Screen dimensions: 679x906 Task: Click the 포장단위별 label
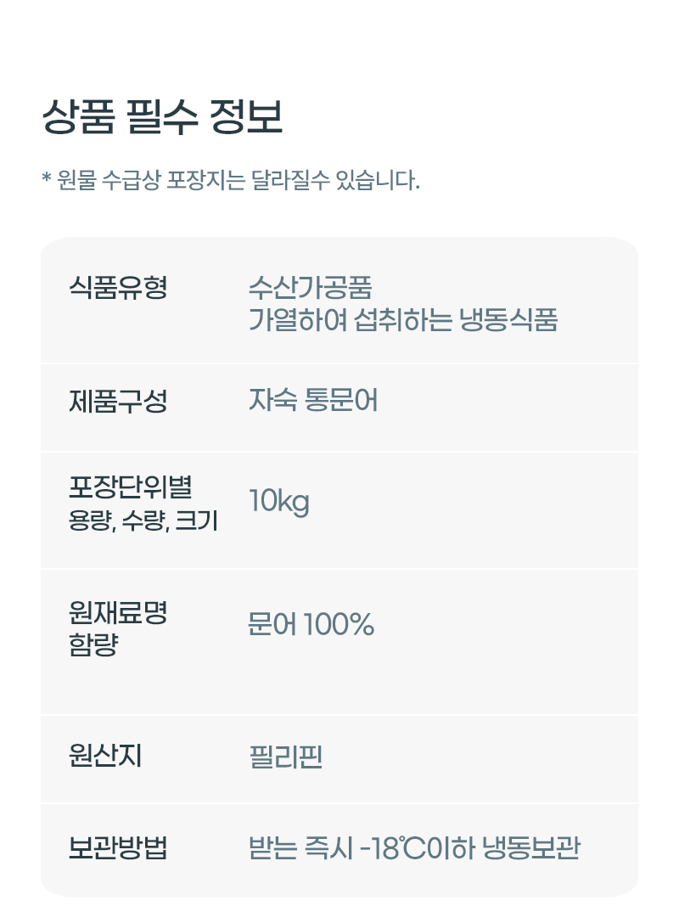(x=131, y=487)
